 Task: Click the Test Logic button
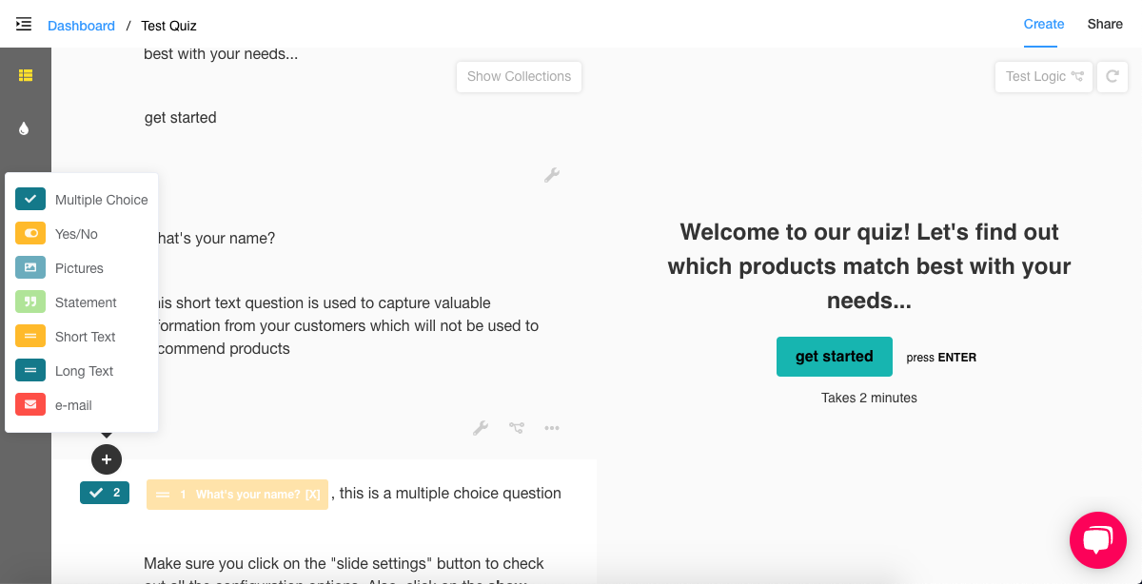1044,76
